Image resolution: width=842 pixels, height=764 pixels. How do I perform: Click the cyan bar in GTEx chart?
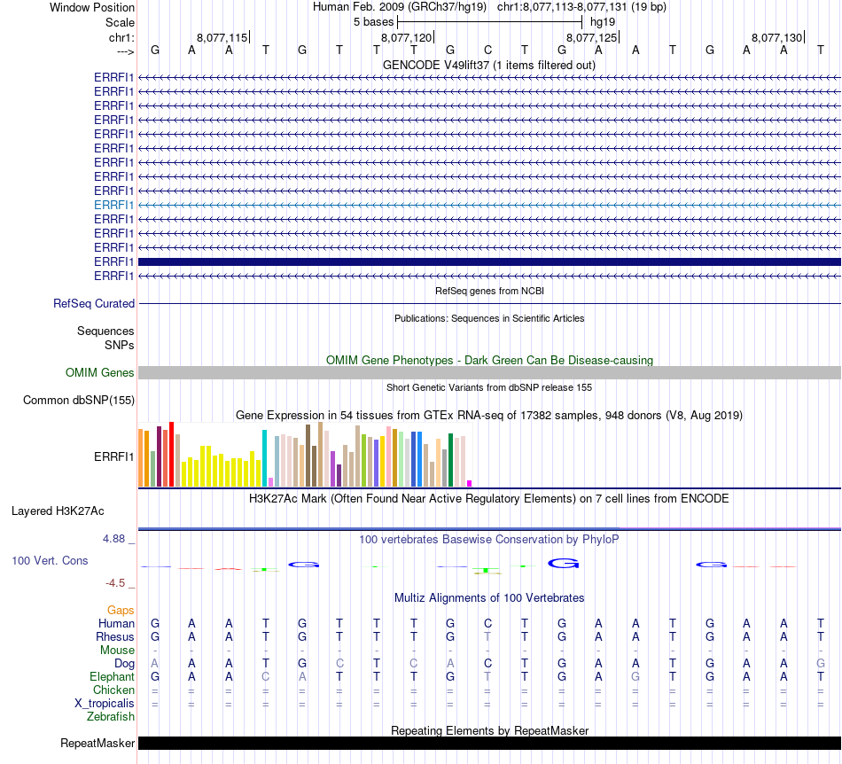(x=264, y=458)
